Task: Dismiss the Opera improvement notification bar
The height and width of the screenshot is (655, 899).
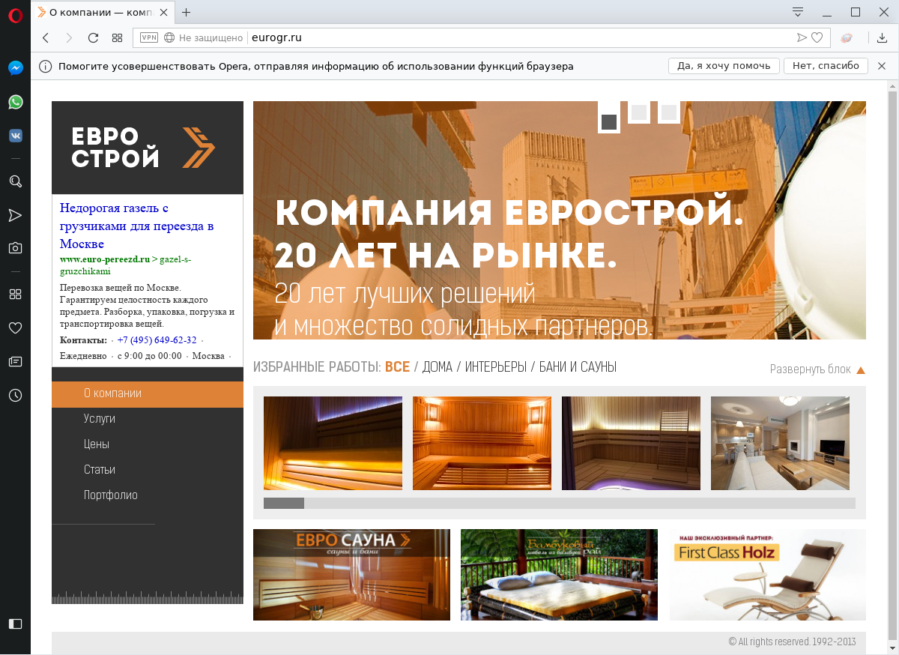Action: (882, 66)
